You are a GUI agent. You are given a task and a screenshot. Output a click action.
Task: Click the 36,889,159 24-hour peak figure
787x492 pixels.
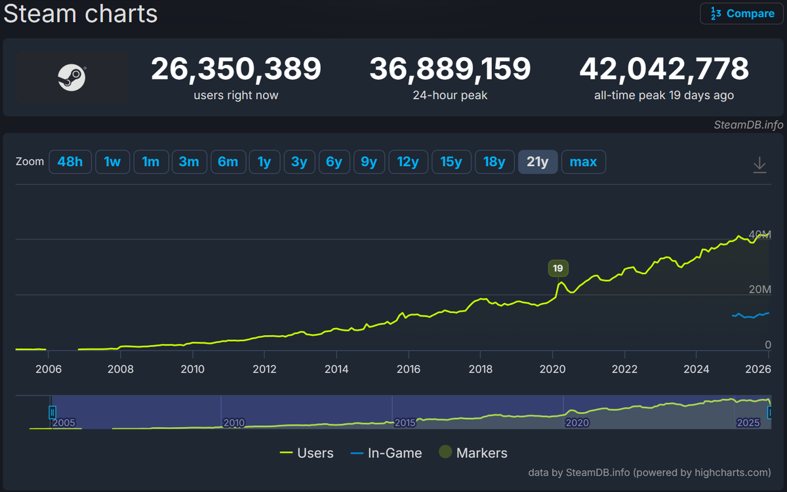[450, 68]
